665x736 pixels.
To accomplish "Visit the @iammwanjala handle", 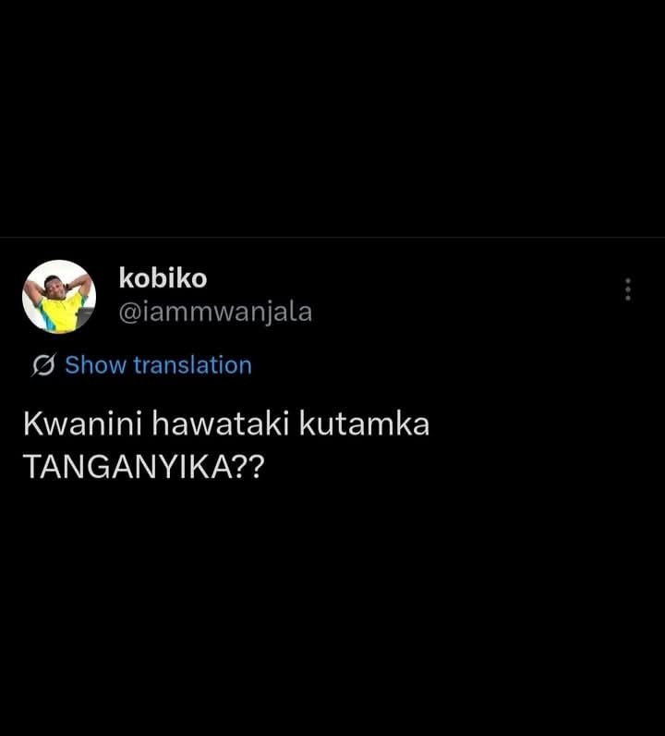I will [x=215, y=313].
